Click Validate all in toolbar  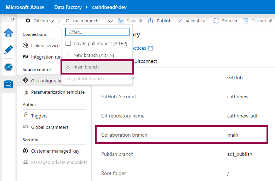coord(193,21)
